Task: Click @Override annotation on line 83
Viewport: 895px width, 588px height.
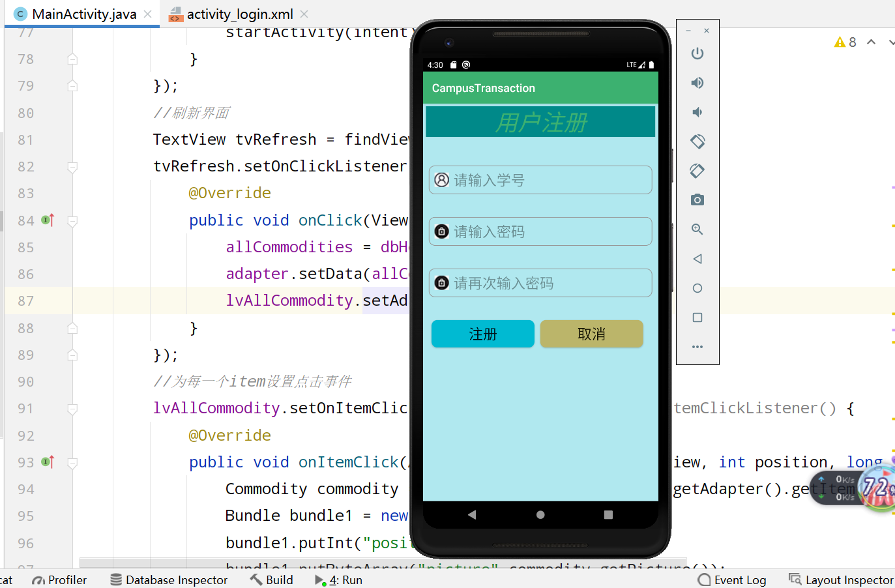Action: tap(230, 193)
